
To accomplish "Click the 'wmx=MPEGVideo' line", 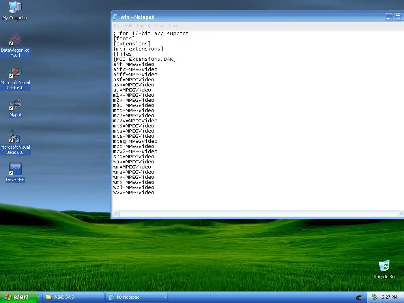I will pos(133,183).
